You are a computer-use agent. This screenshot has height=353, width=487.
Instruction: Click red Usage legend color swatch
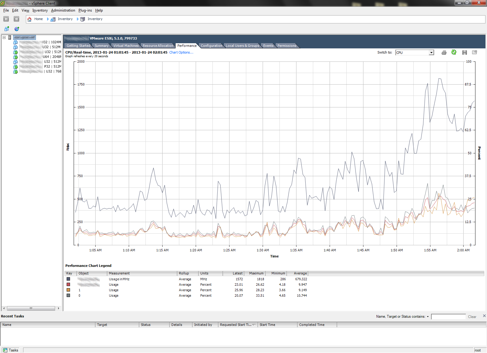click(68, 285)
